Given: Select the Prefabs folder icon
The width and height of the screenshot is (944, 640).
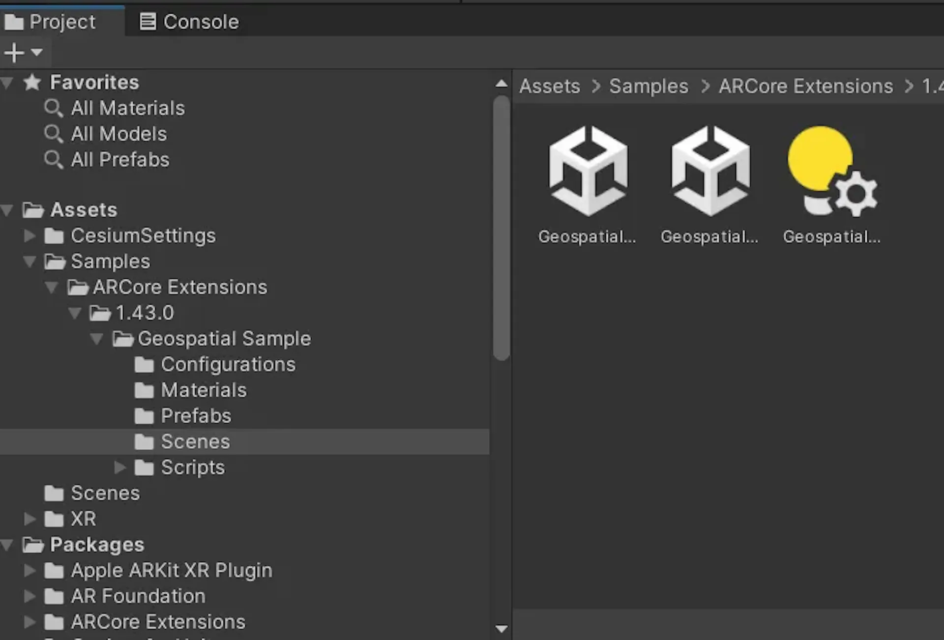Looking at the screenshot, I should coord(144,416).
